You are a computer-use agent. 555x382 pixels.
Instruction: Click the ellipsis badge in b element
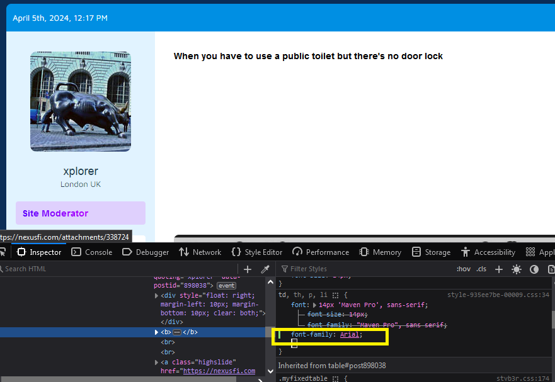tap(177, 332)
